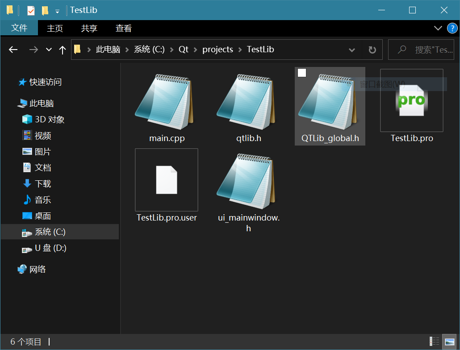
Task: Open the TestLib.pro project file icon
Action: point(411,100)
